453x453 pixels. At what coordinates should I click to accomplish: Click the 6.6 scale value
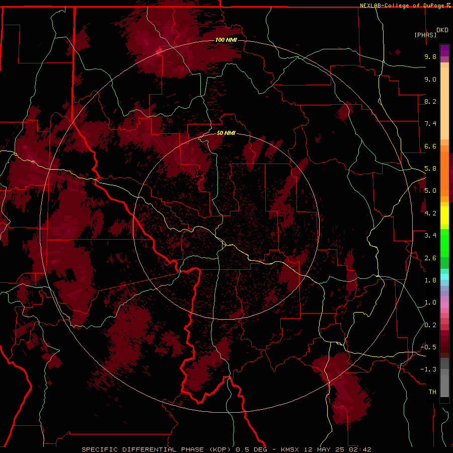point(430,146)
